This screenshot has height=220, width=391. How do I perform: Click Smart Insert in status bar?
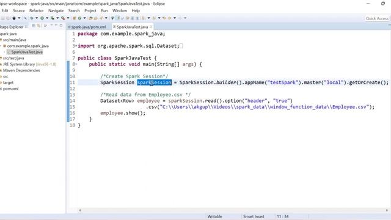click(254, 216)
